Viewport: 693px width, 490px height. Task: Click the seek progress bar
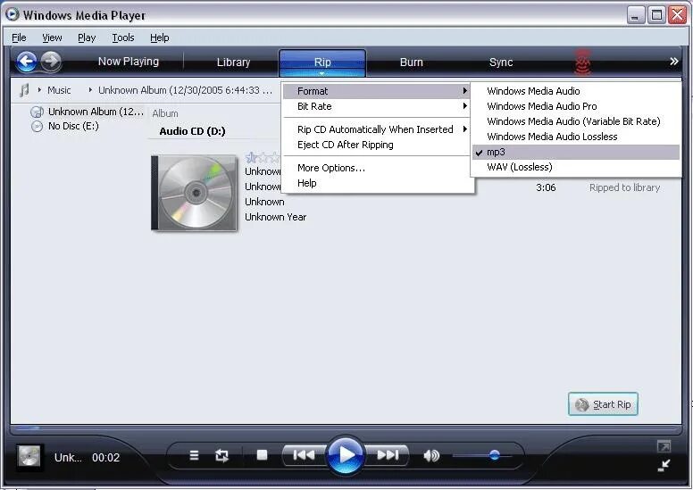coord(346,428)
